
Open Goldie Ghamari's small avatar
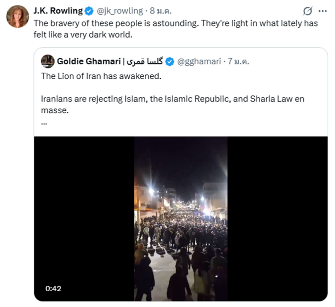[48, 61]
